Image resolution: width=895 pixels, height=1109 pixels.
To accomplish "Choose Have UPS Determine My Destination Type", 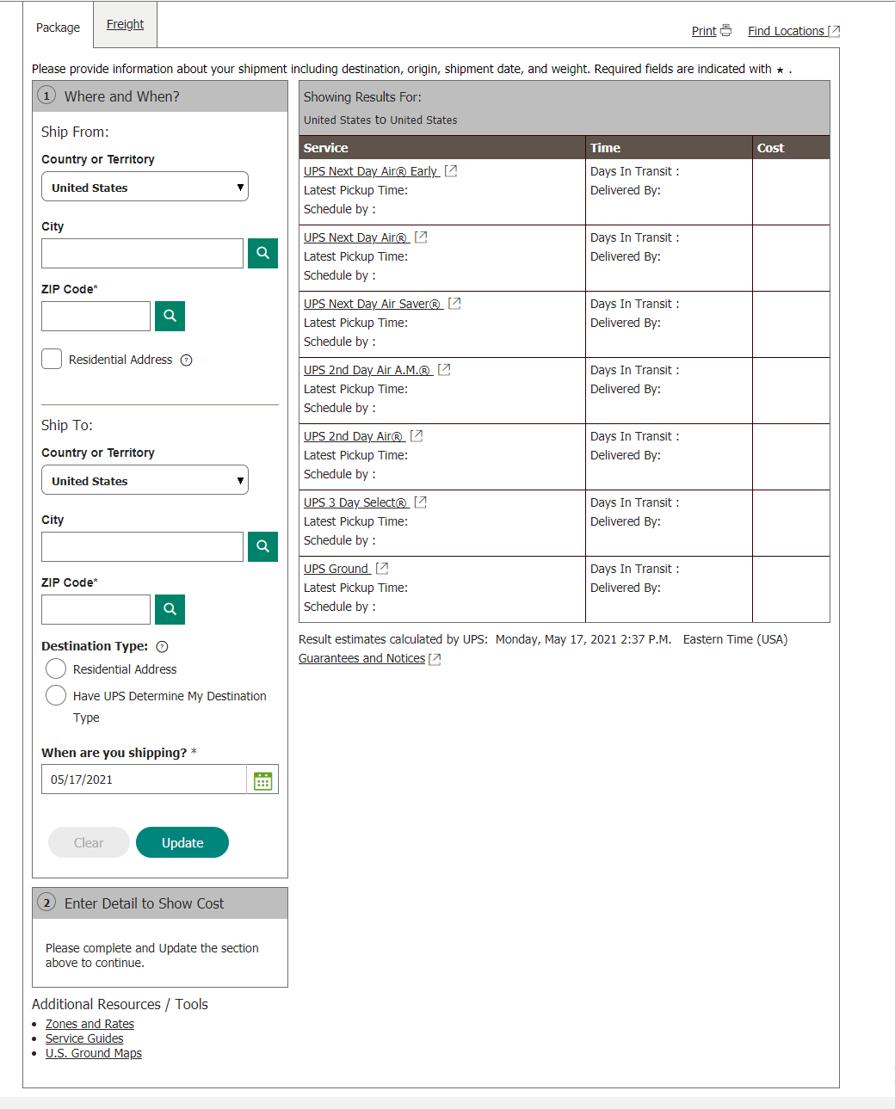I will [x=55, y=695].
